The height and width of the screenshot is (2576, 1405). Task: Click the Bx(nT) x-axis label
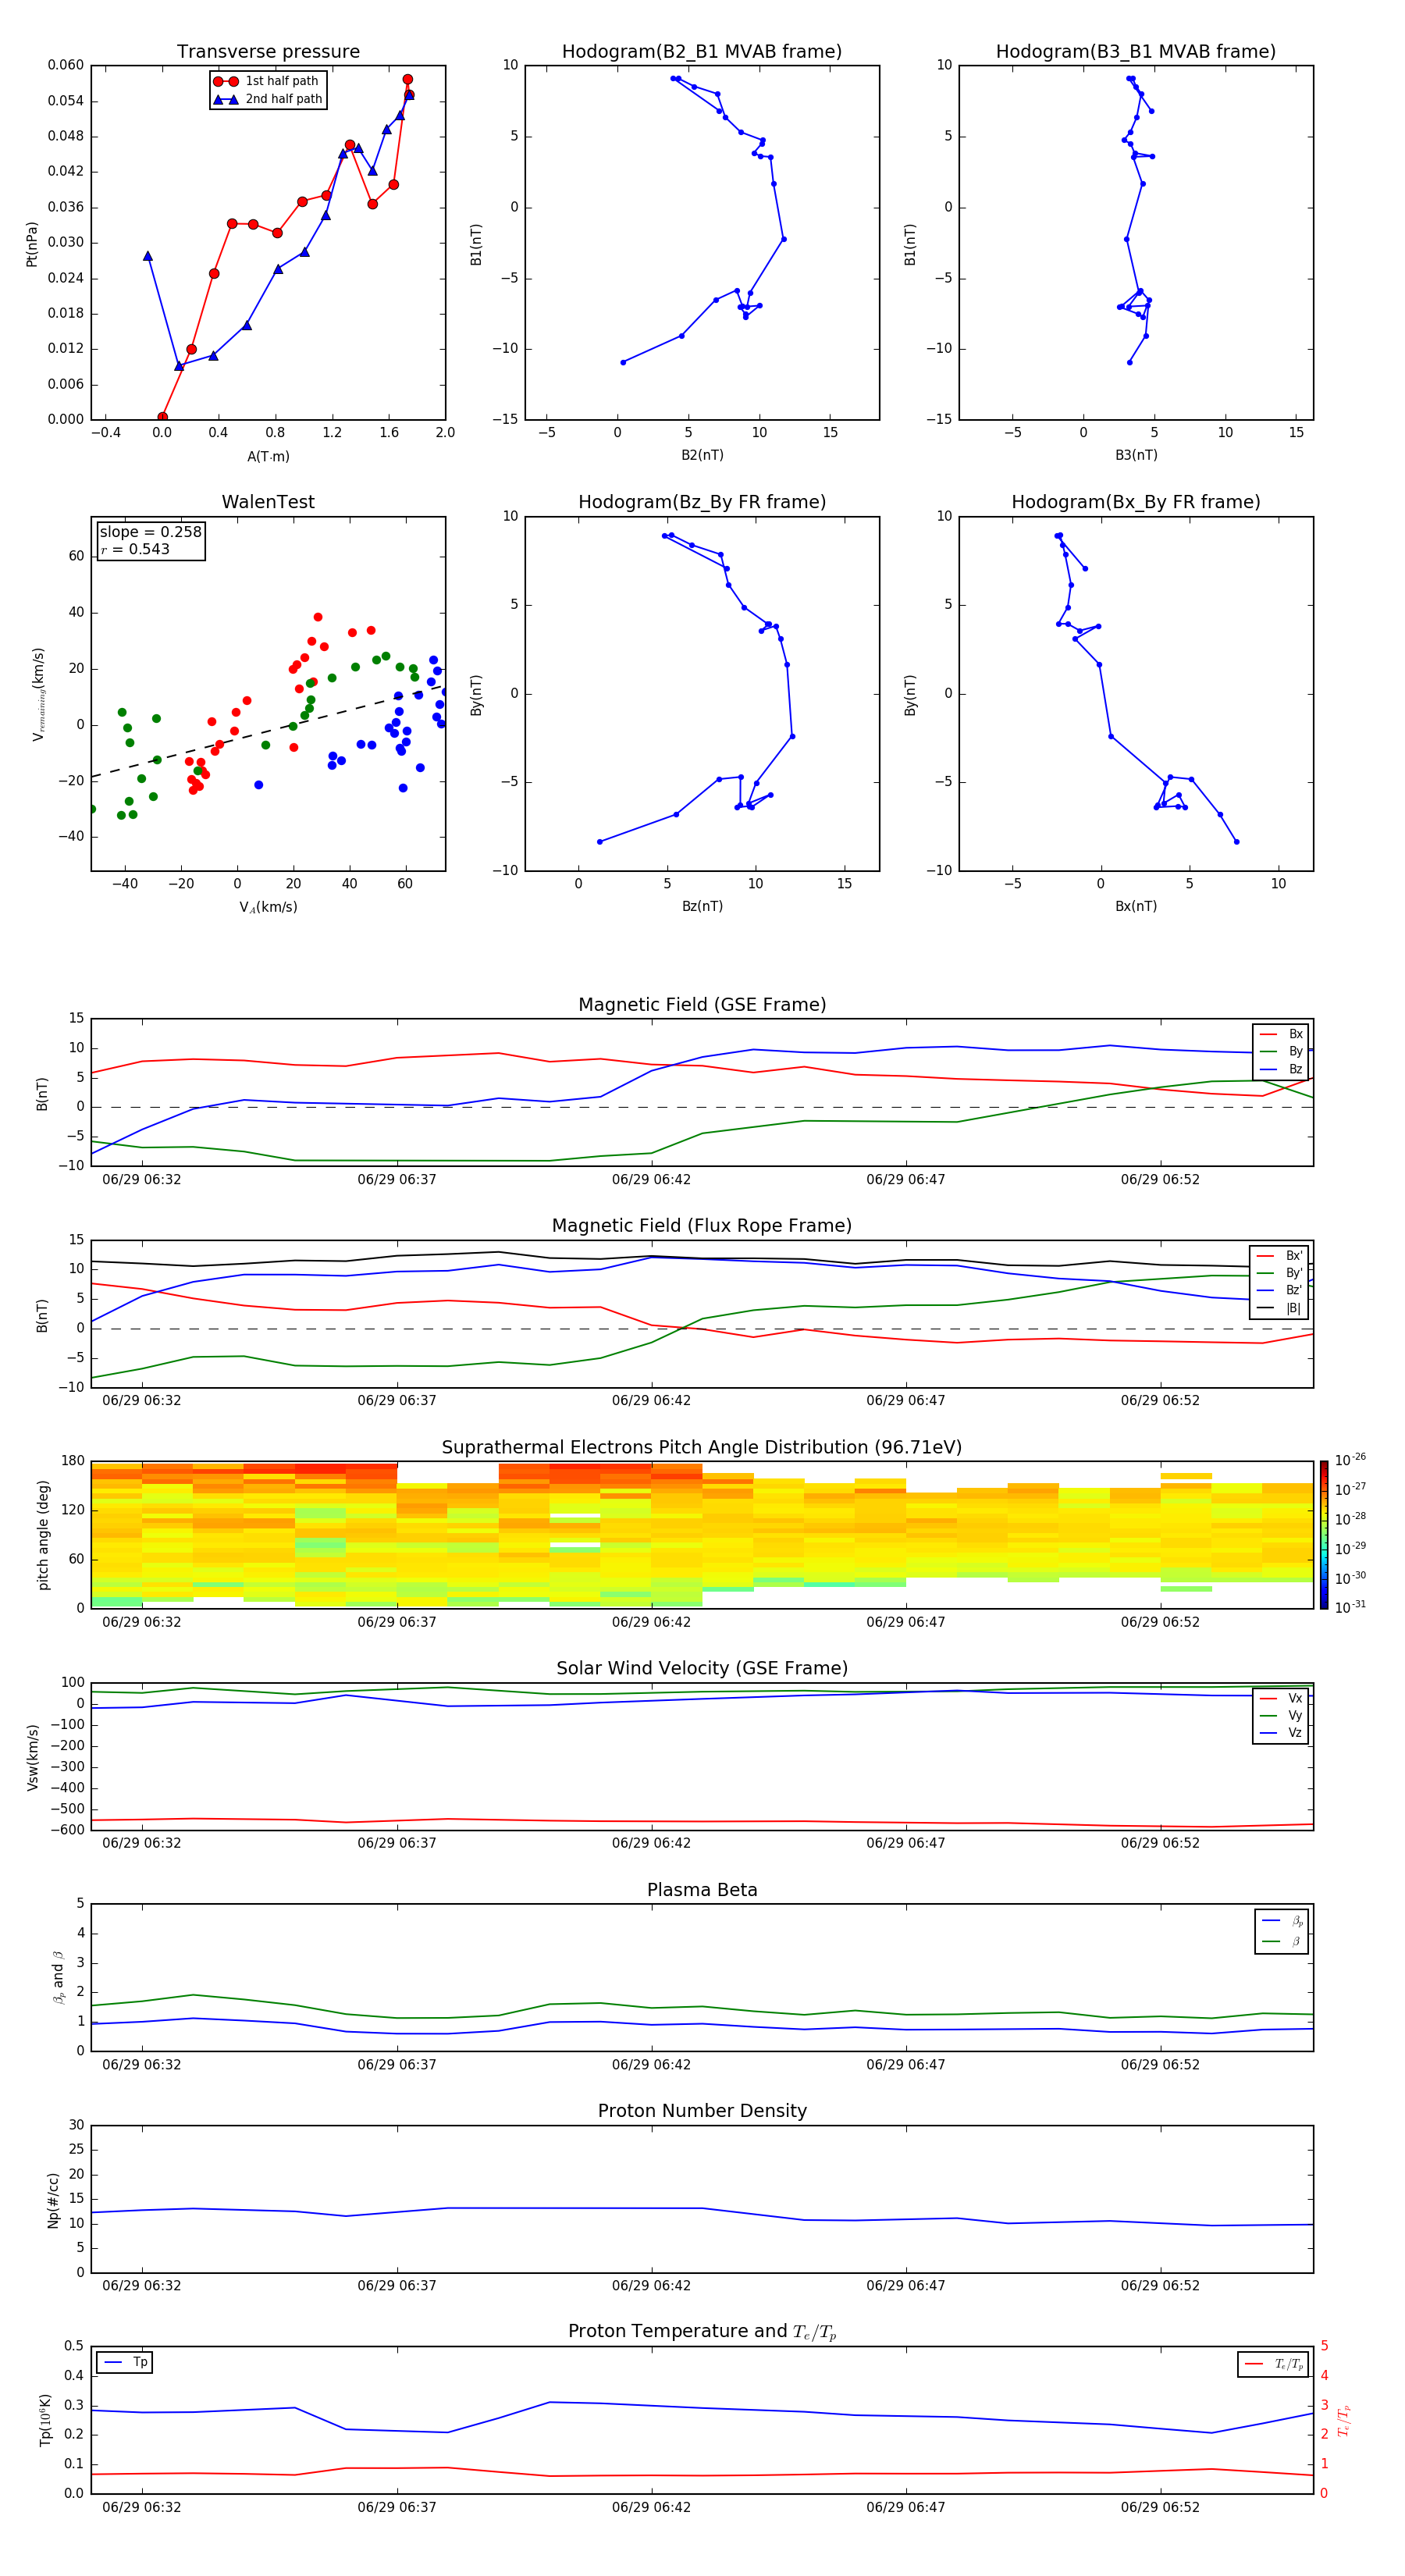point(1136,906)
